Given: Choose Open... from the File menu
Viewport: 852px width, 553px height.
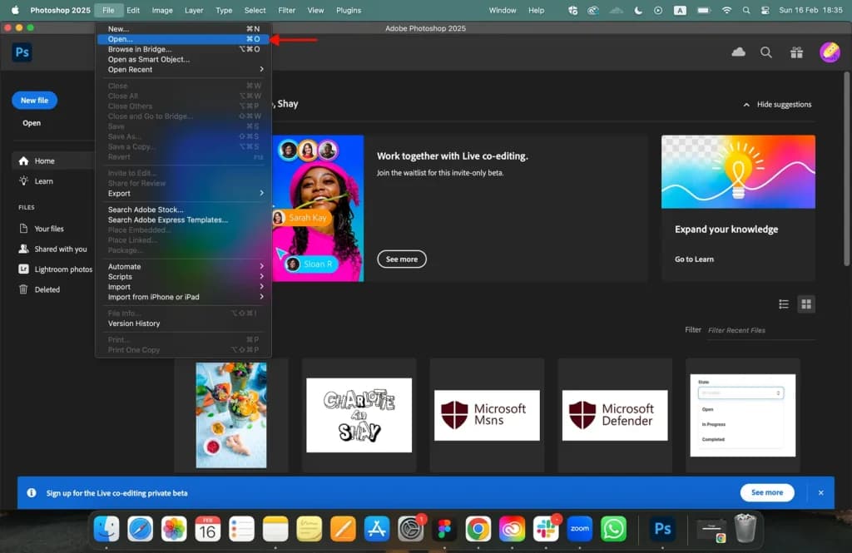Looking at the screenshot, I should click(x=184, y=39).
